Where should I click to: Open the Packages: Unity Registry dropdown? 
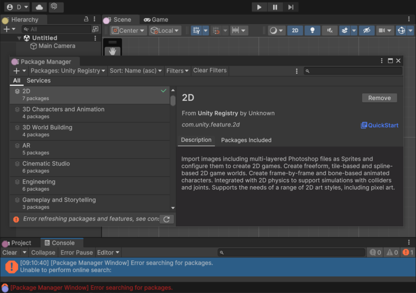click(68, 71)
